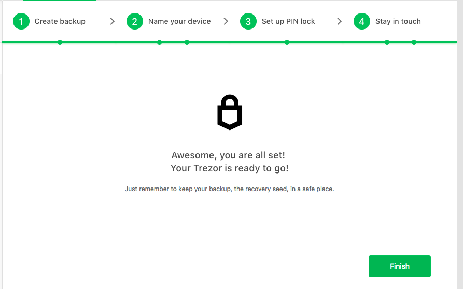463x289 pixels.
Task: Click the recovery seed reminder text
Action: click(x=230, y=189)
